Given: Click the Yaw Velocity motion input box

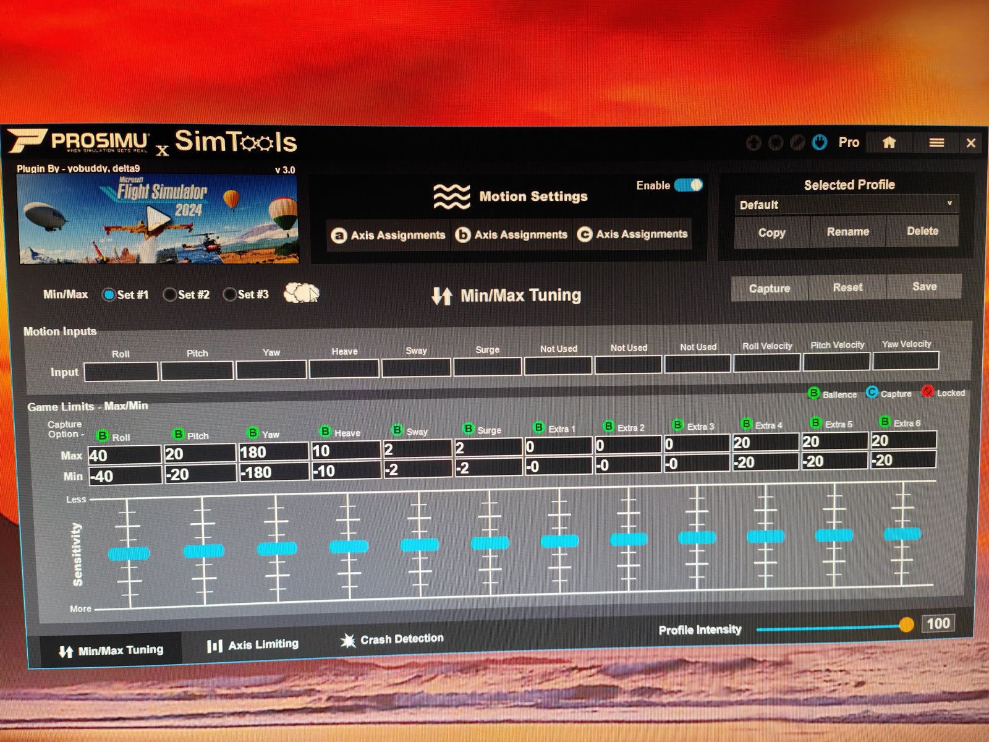Looking at the screenshot, I should [905, 360].
